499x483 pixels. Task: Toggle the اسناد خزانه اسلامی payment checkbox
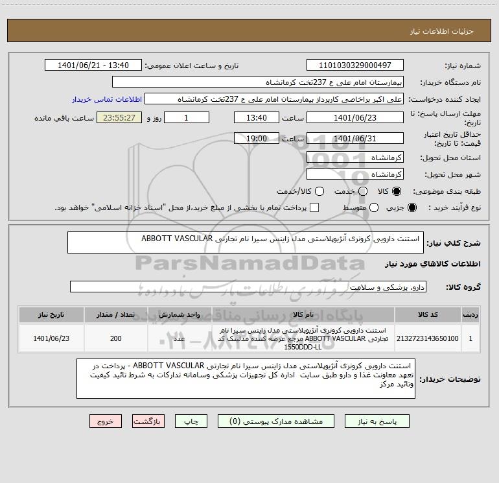[314, 207]
